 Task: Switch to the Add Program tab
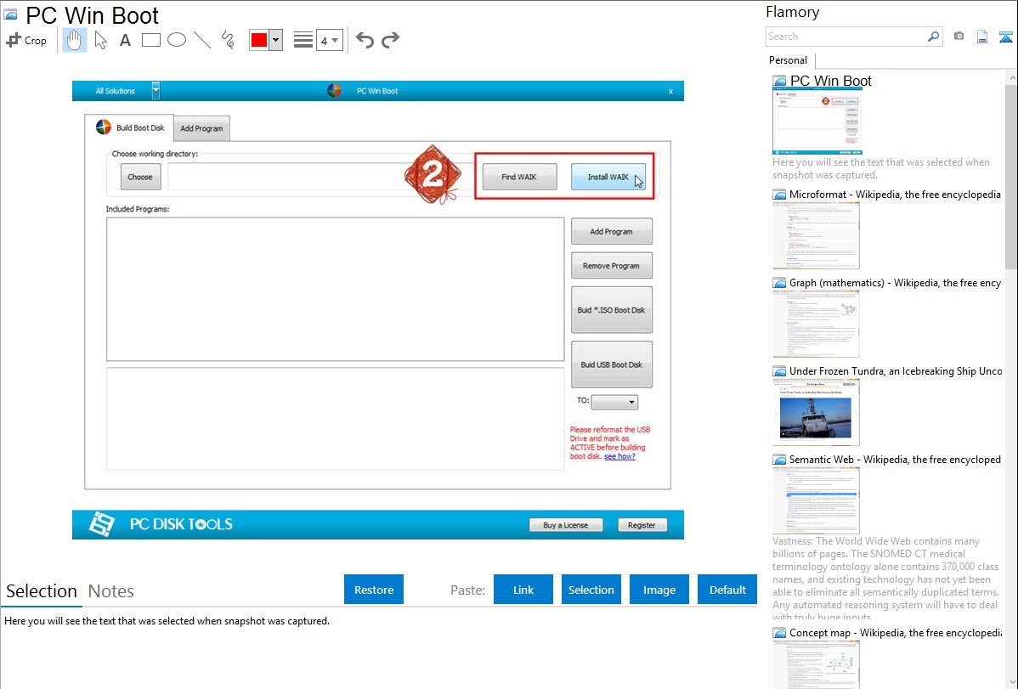click(x=201, y=128)
